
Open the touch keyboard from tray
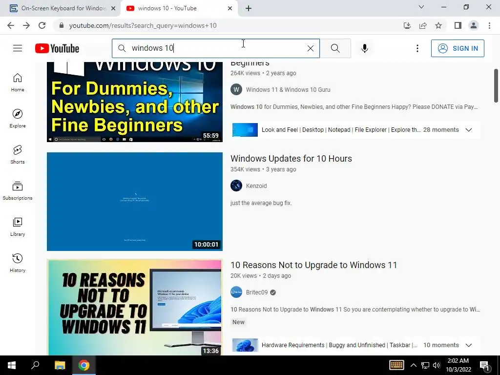pyautogui.click(x=396, y=365)
